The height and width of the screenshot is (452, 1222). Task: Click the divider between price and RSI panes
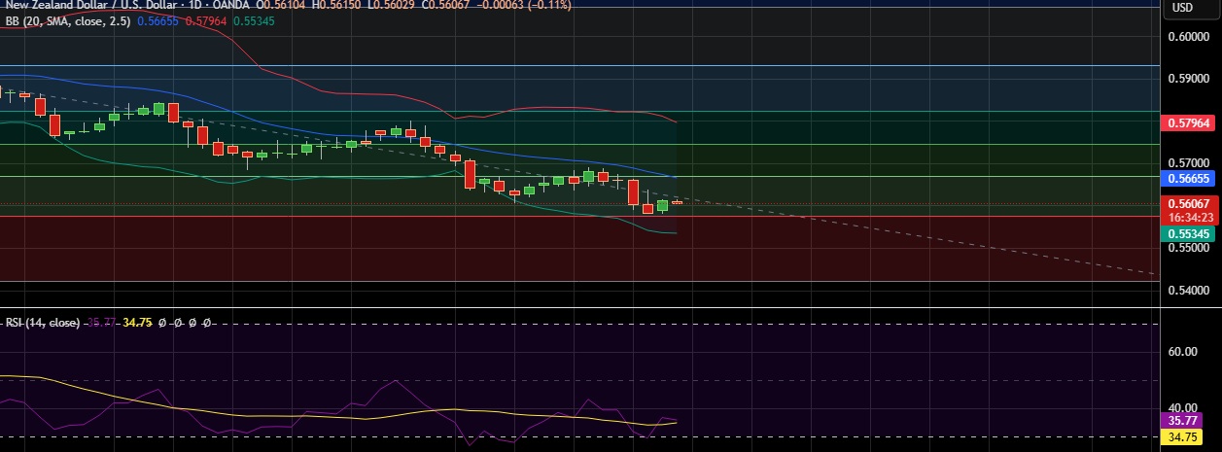tap(583, 309)
